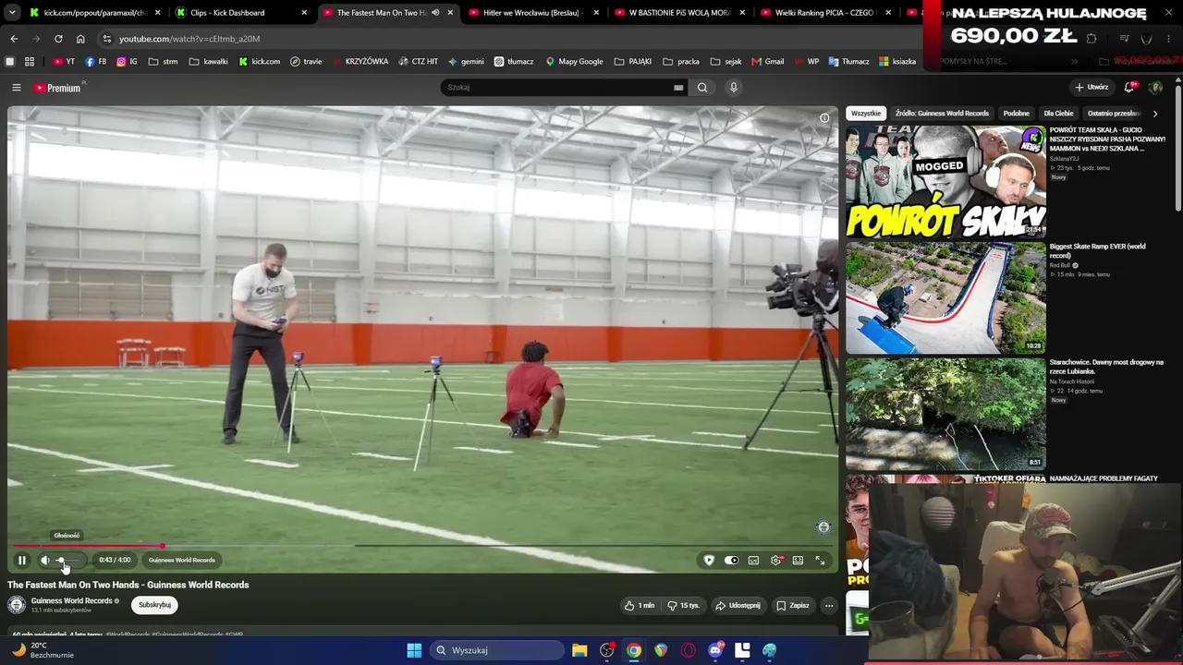Viewport: 1183px width, 665px height.
Task: Go to the browser home page icon
Action: click(80, 39)
